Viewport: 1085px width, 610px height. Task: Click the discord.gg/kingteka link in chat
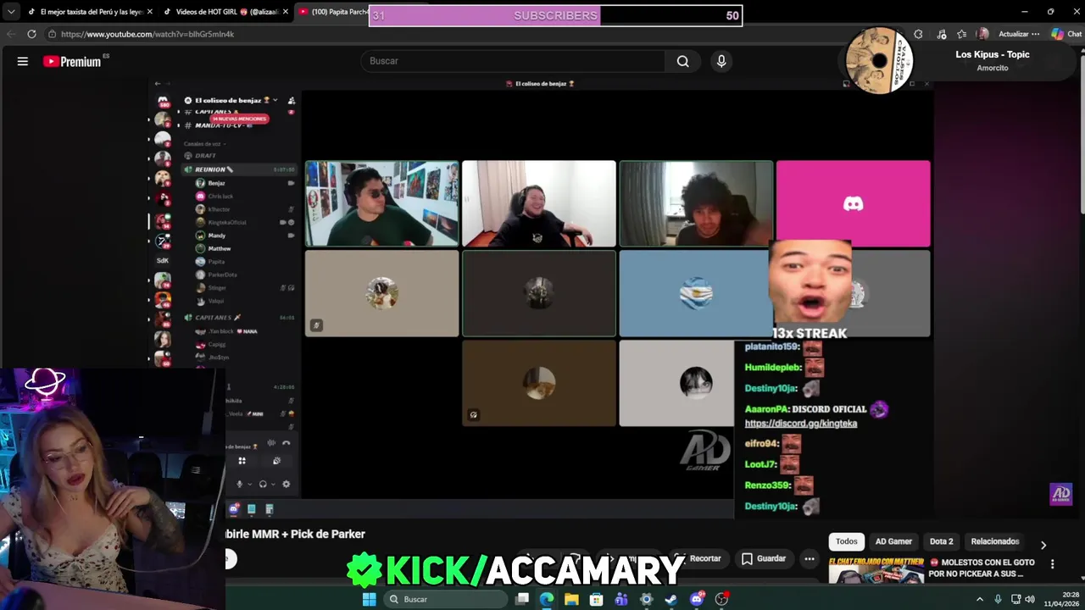tap(800, 424)
